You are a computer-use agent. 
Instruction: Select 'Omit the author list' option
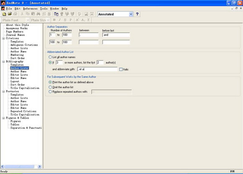click(50, 87)
